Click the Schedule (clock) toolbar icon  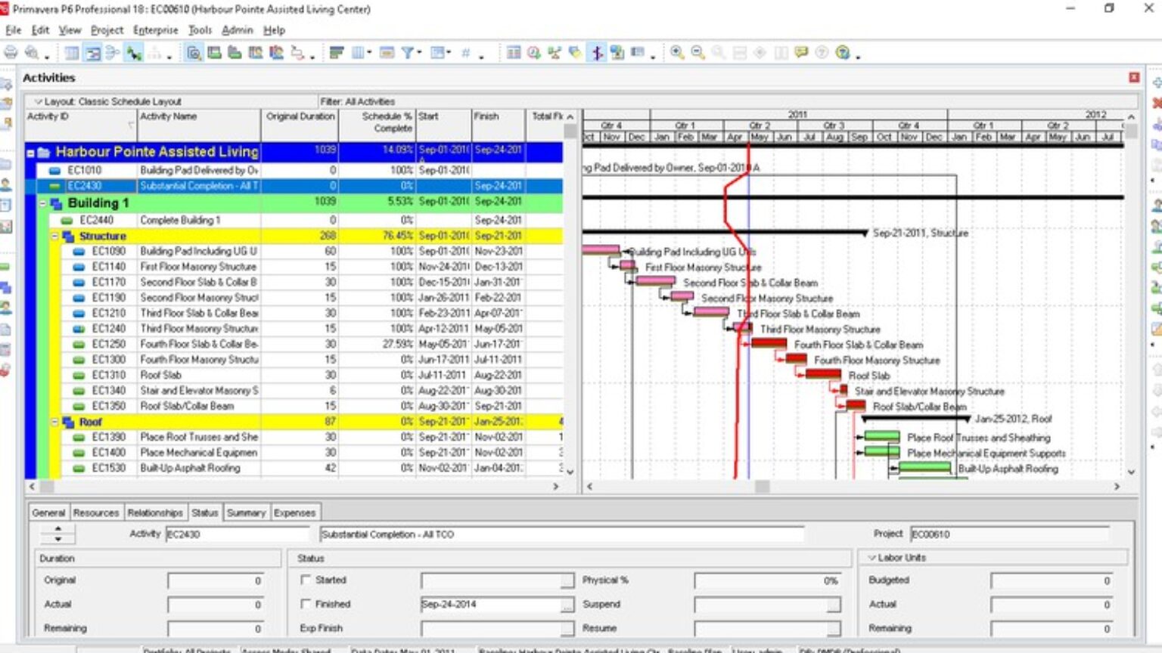click(x=534, y=53)
